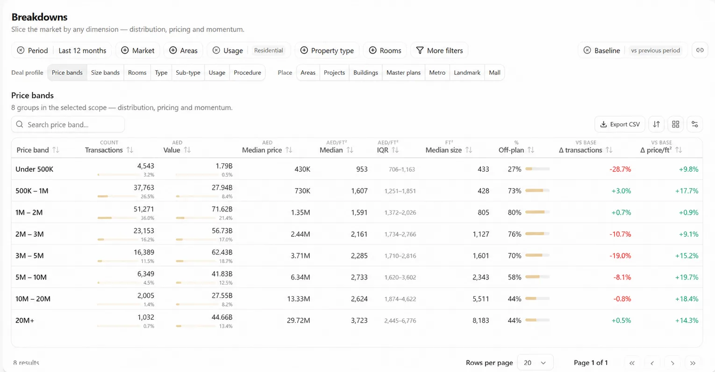Sort by Δ price/ft² arrows

pyautogui.click(x=679, y=150)
